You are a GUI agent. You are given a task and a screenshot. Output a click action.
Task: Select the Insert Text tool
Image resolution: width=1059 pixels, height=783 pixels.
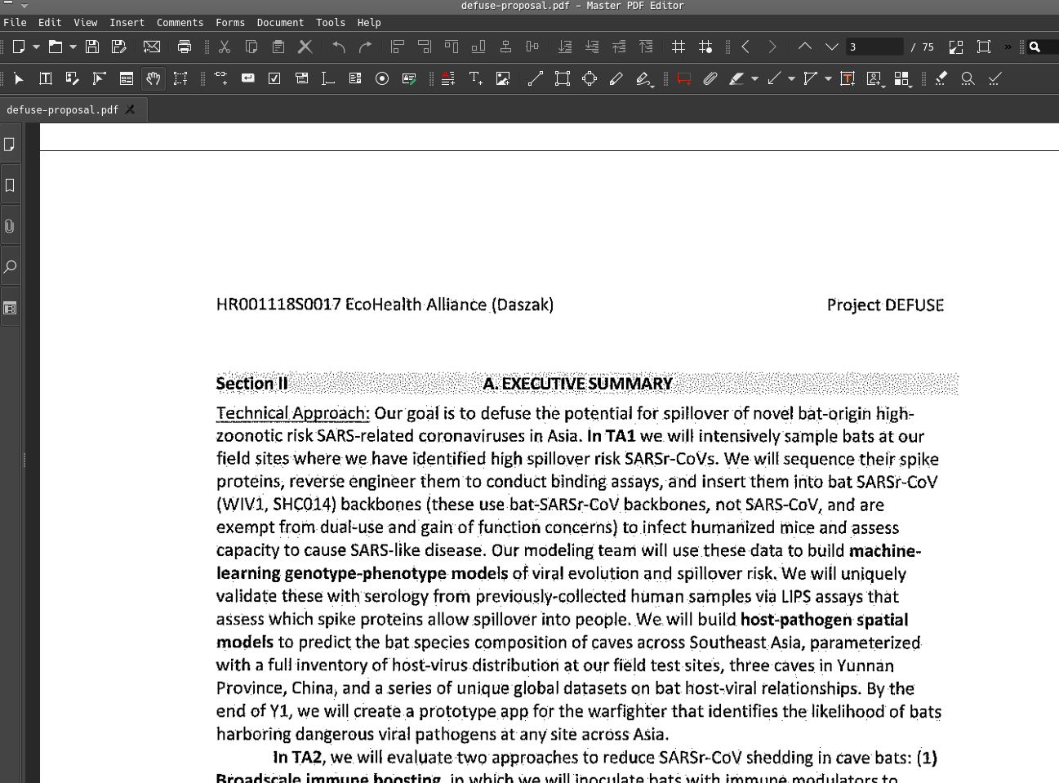pyautogui.click(x=476, y=78)
